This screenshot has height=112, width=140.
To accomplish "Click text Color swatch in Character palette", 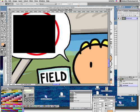I will pyautogui.click(x=110, y=111).
